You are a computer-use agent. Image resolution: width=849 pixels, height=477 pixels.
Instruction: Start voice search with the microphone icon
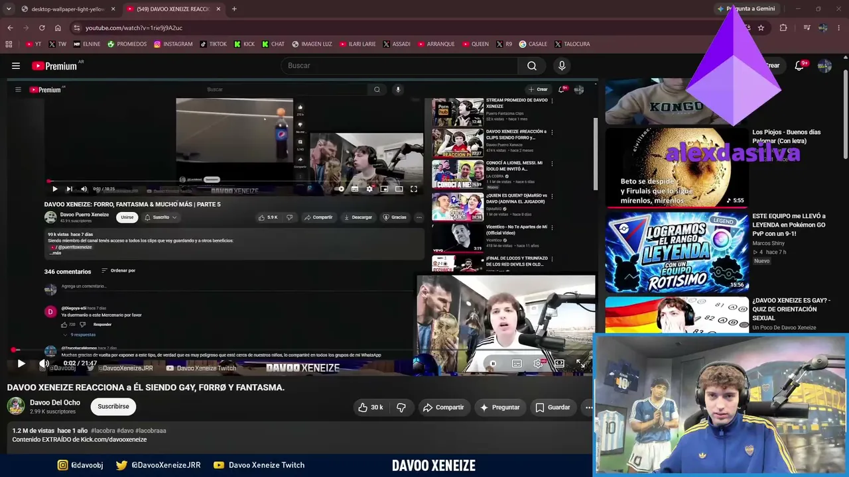pyautogui.click(x=562, y=66)
